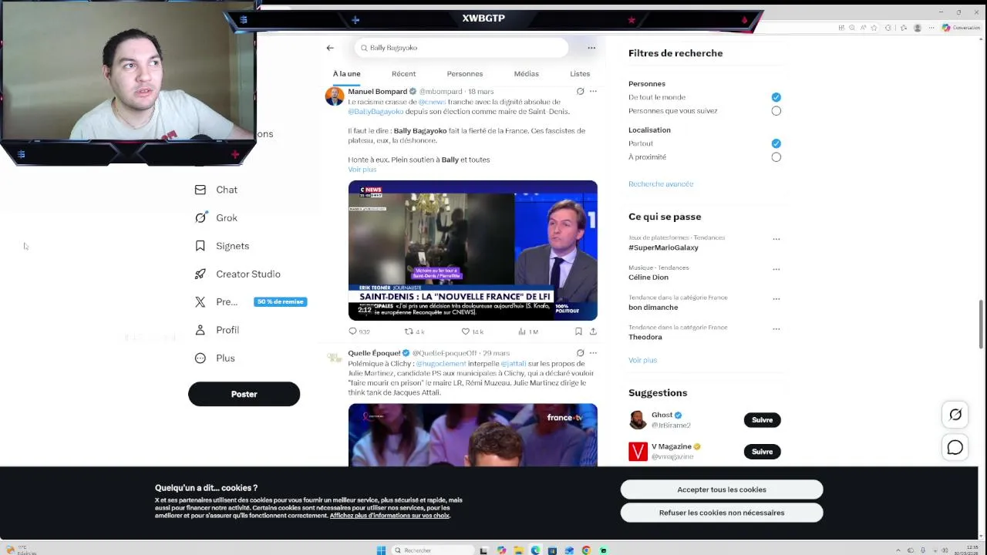Click 'Accepter tous les cookies'
This screenshot has height=555, width=987.
pyautogui.click(x=722, y=489)
